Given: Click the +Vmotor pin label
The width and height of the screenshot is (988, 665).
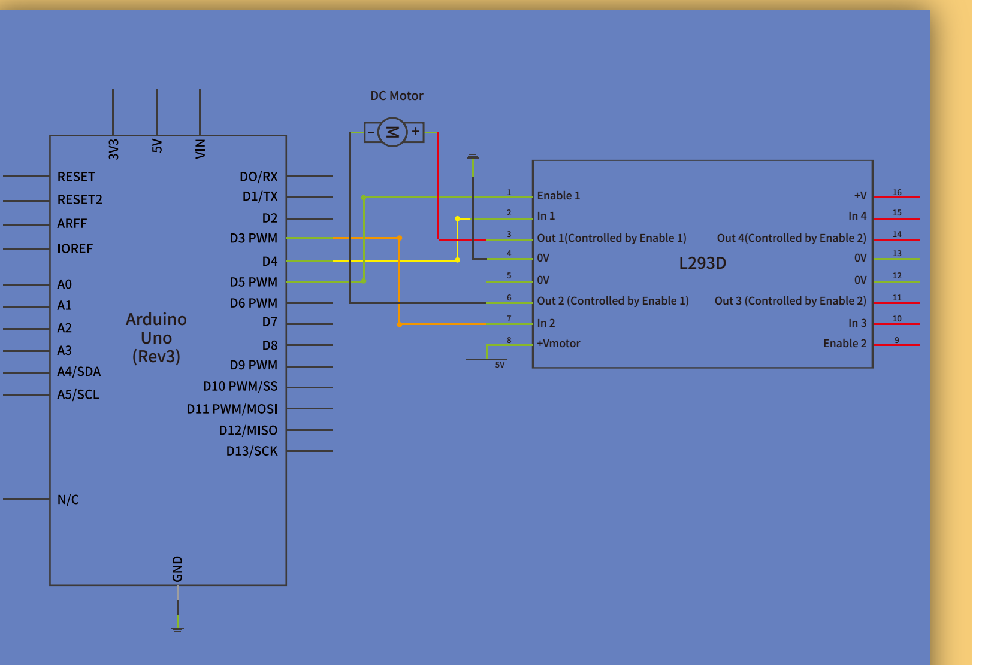Looking at the screenshot, I should pyautogui.click(x=558, y=344).
